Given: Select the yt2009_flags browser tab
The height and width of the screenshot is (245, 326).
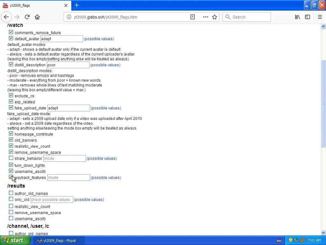Looking at the screenshot, I should (x=36, y=5).
